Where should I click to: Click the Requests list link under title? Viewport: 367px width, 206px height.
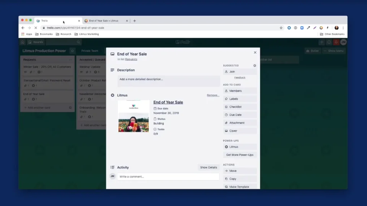(131, 60)
